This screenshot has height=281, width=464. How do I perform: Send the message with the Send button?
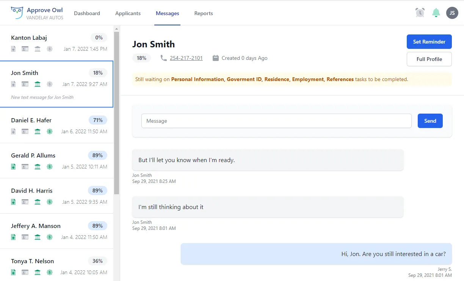430,121
